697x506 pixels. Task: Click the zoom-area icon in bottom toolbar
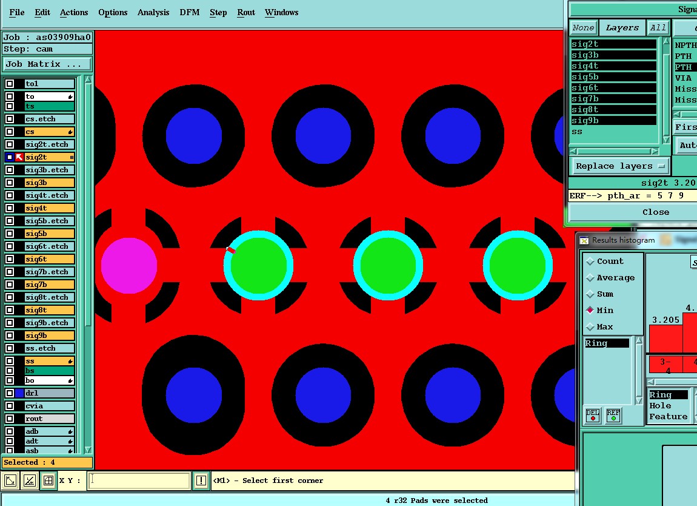(x=10, y=481)
